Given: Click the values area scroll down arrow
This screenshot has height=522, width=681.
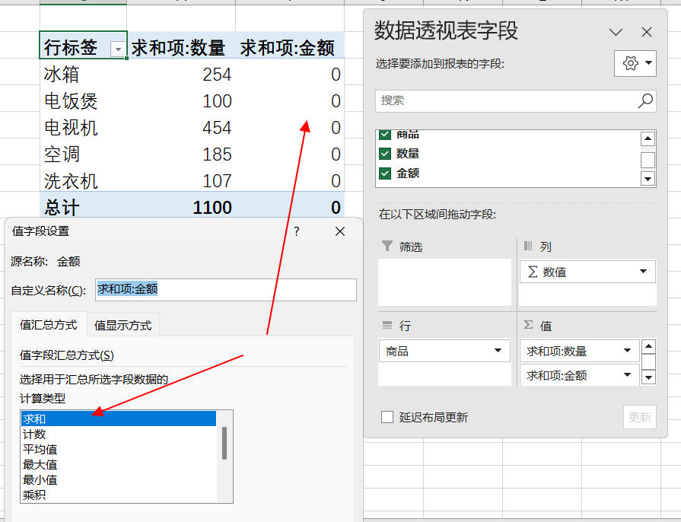Looking at the screenshot, I should (x=648, y=377).
